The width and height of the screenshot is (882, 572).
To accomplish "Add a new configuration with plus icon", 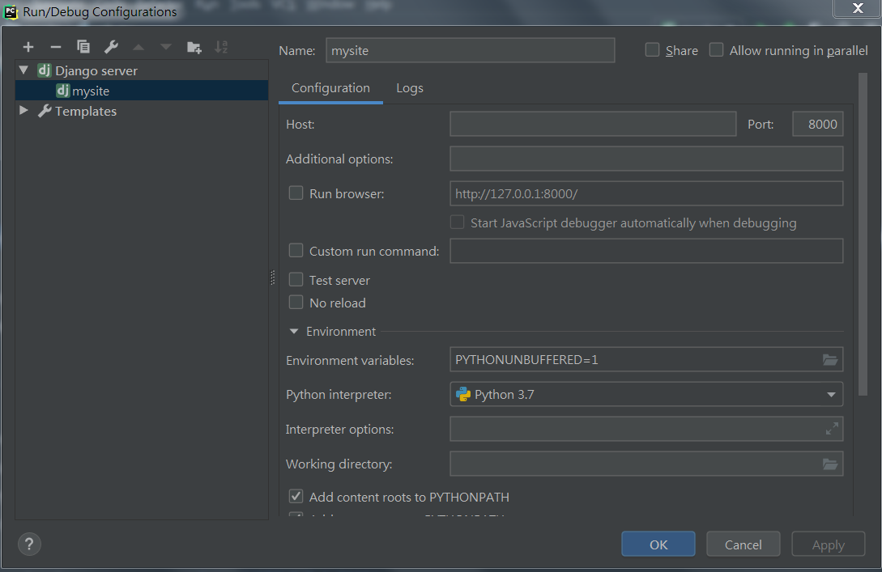I will click(x=28, y=47).
